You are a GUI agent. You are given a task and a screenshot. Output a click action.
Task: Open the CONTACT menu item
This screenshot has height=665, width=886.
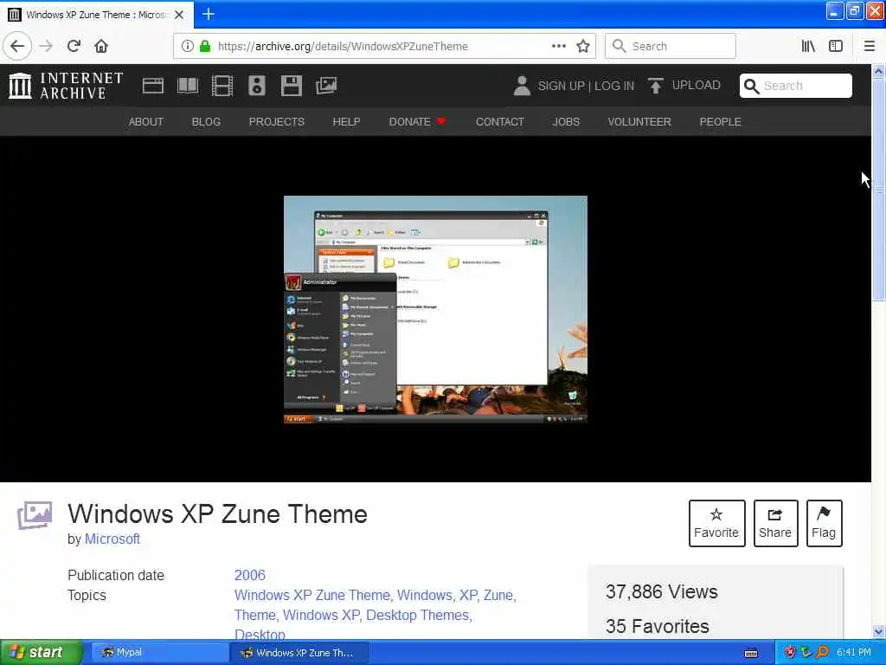point(500,121)
